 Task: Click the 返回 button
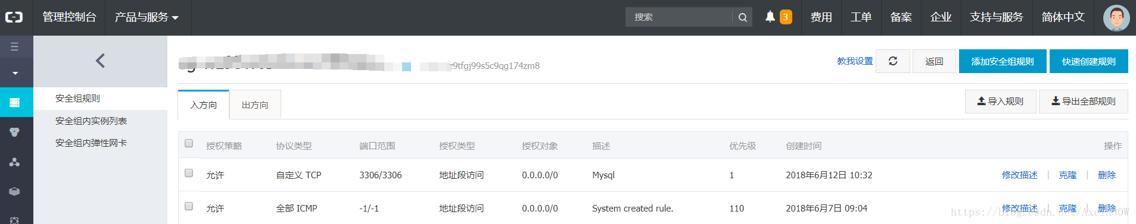coord(934,61)
